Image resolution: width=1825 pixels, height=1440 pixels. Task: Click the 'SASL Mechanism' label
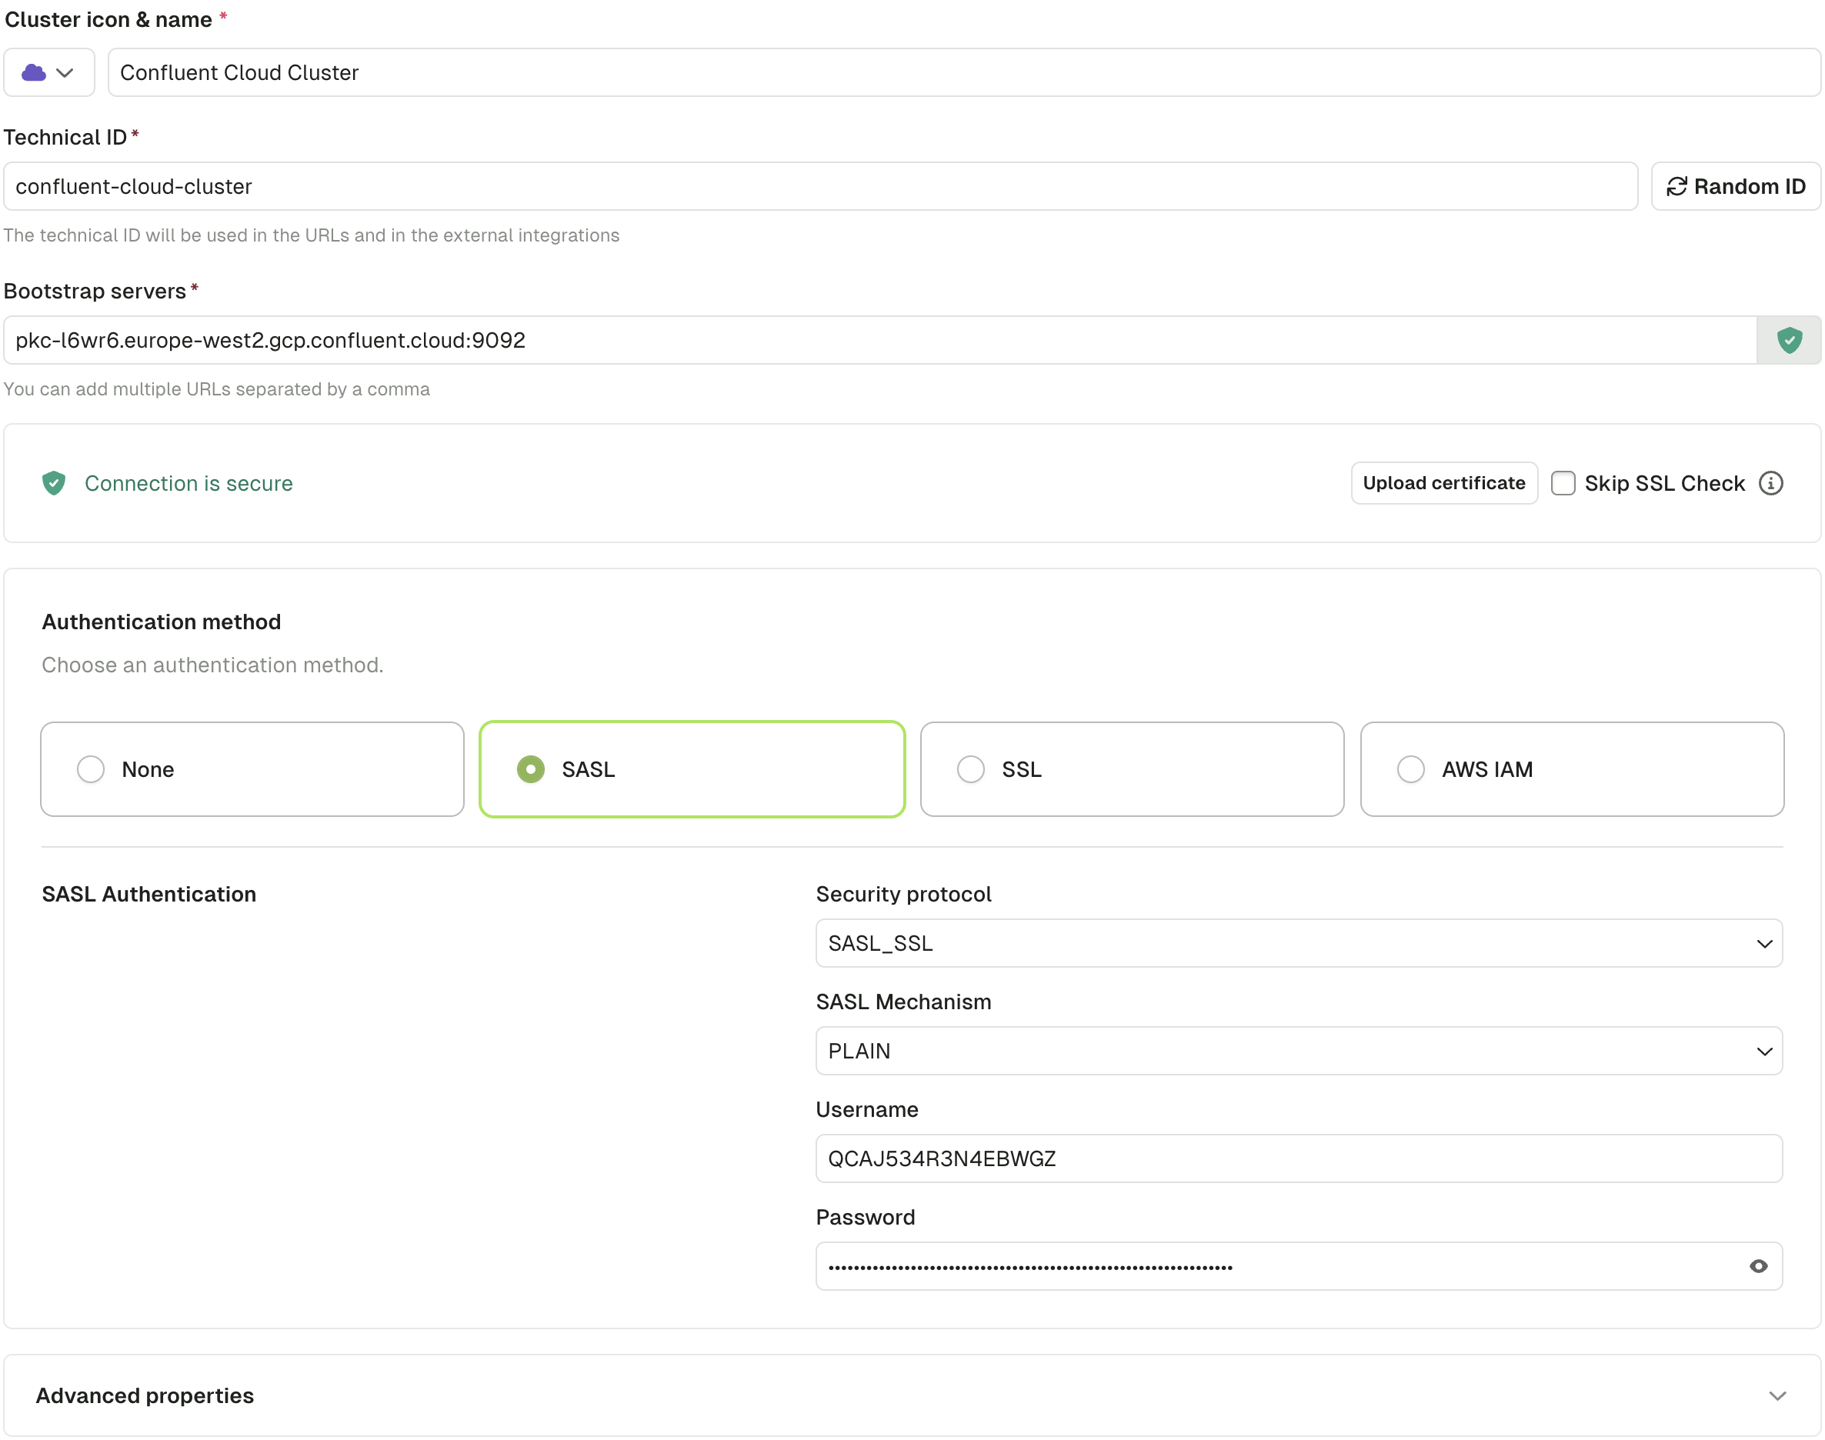pos(903,1002)
